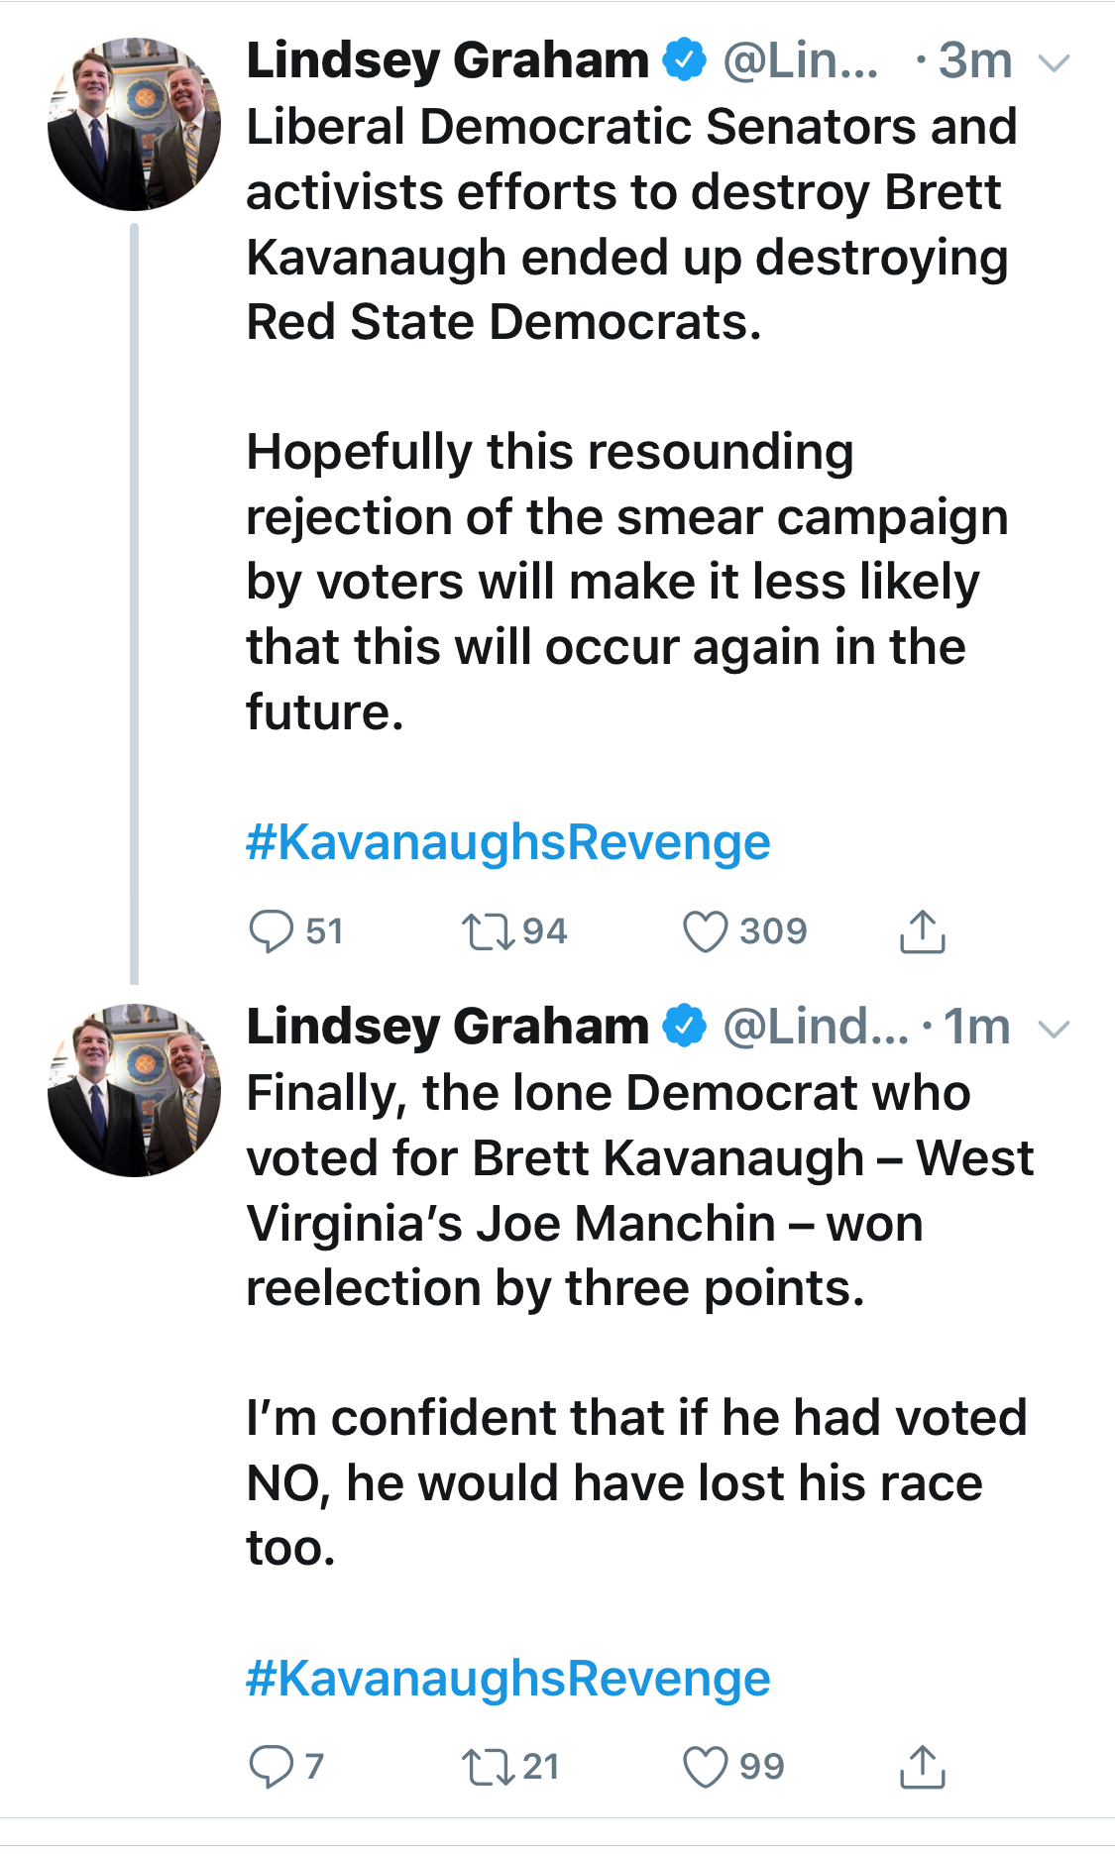Tap the truncated @Lin... handle on first tweet
This screenshot has height=1854, width=1115.
click(801, 61)
